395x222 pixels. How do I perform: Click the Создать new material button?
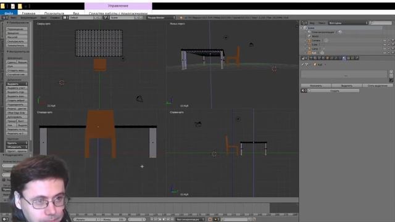(x=333, y=91)
